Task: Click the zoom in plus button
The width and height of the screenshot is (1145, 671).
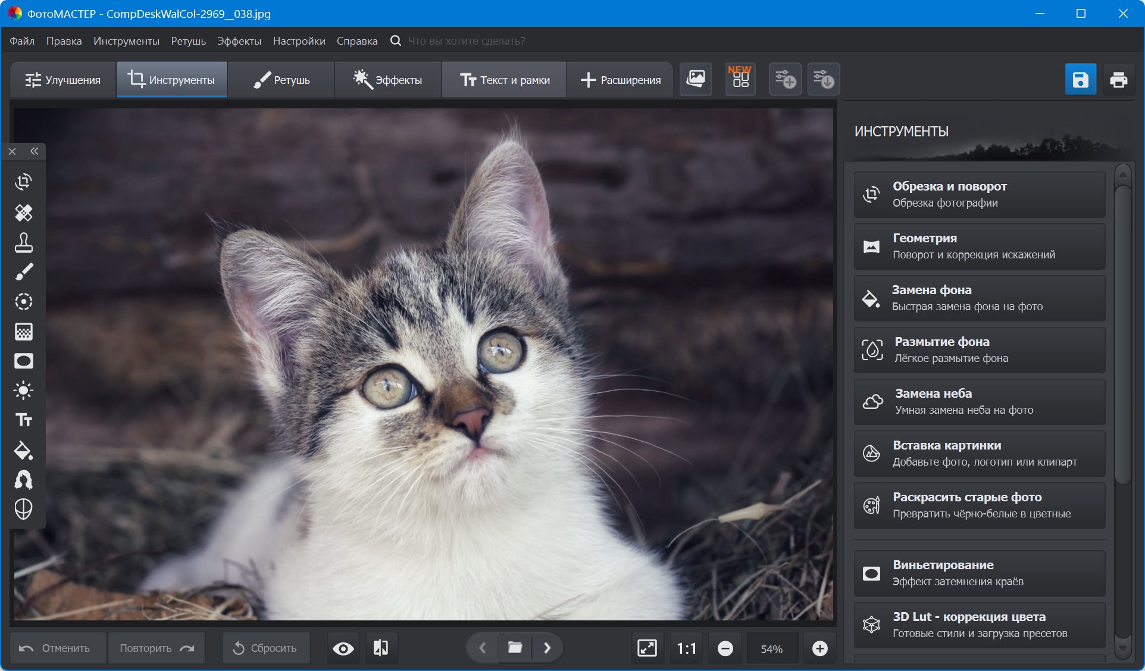Action: 819,648
